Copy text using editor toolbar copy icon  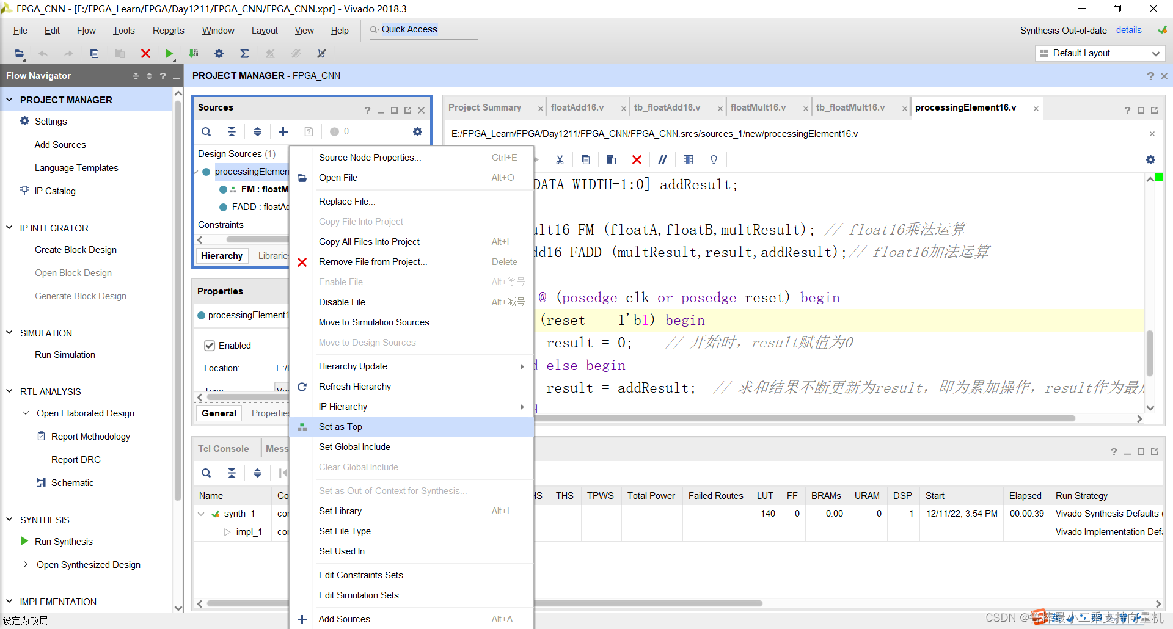(585, 160)
